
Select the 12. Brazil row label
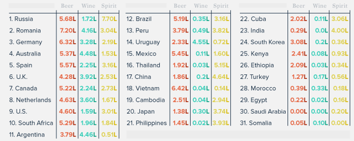tap(139, 19)
